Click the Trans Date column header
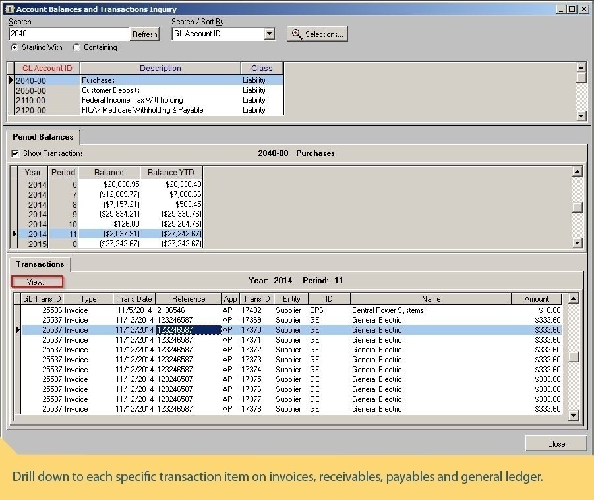594x500 pixels. tap(134, 299)
